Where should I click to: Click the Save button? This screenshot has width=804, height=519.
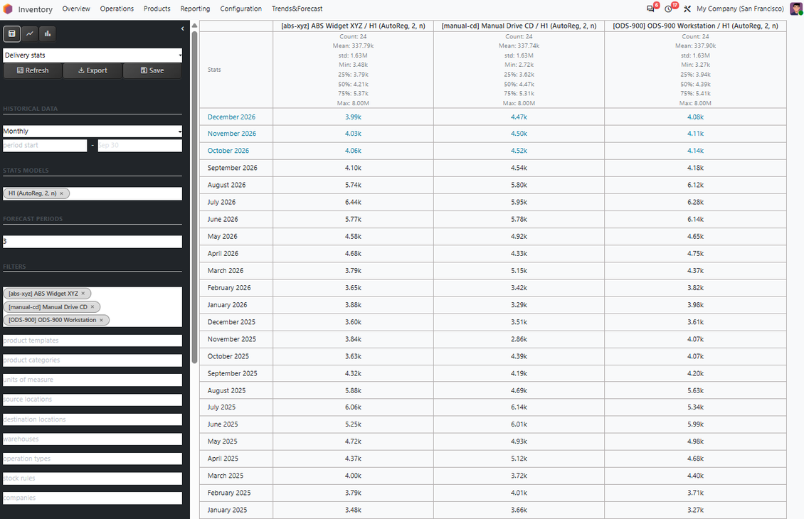click(x=152, y=70)
